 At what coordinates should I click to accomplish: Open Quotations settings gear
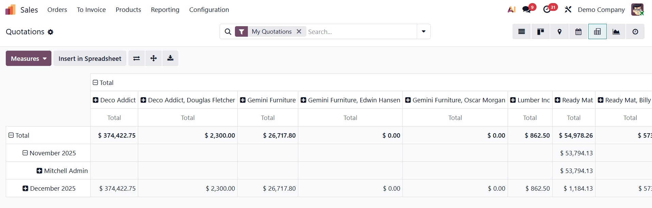50,32
